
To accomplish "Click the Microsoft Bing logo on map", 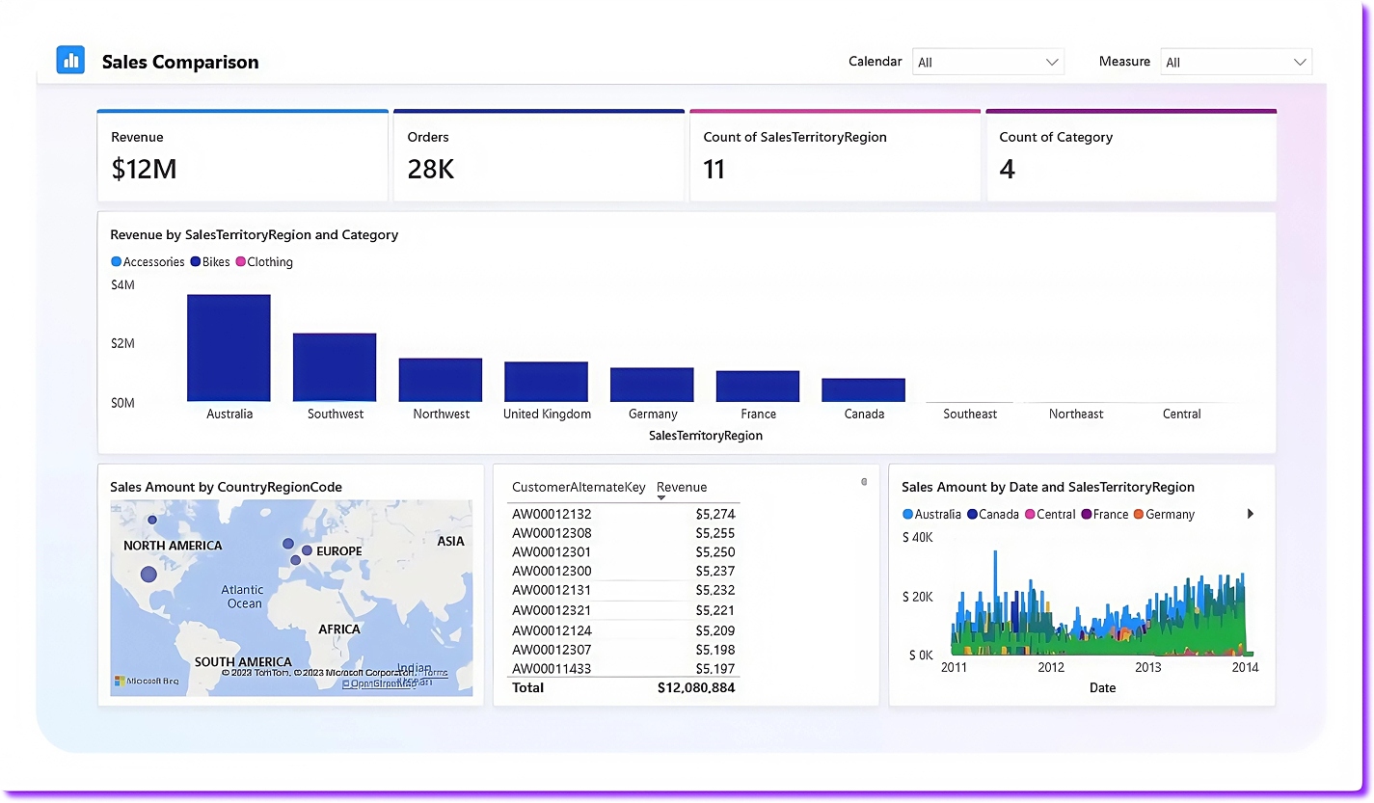I will click(x=147, y=681).
